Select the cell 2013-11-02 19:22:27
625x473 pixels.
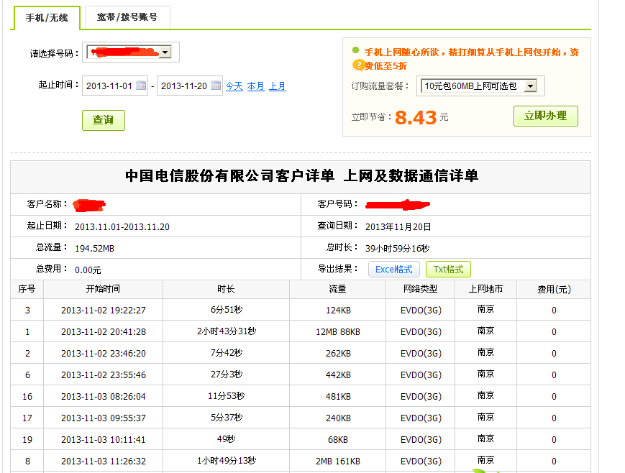tap(104, 310)
